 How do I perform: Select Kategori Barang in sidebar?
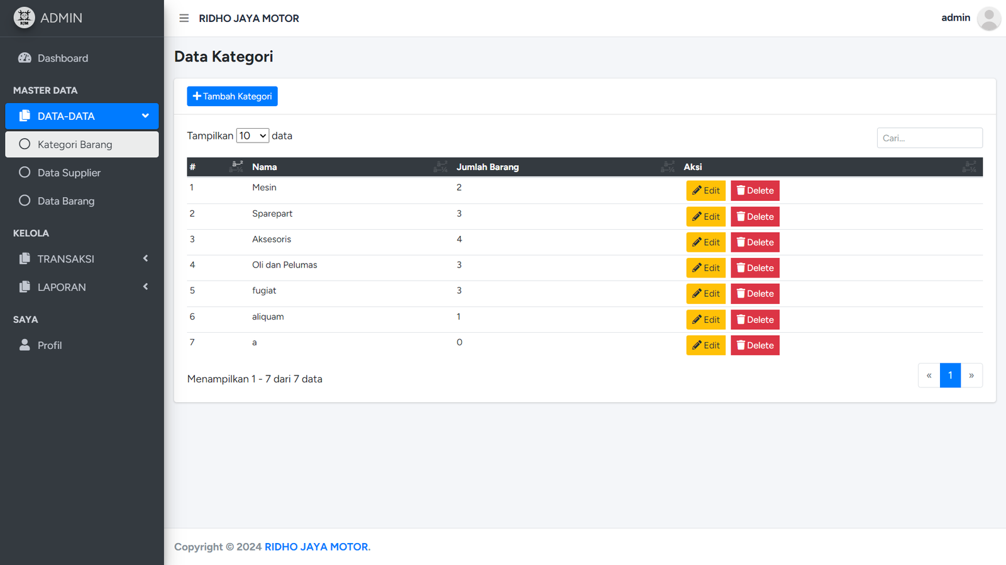pos(74,144)
